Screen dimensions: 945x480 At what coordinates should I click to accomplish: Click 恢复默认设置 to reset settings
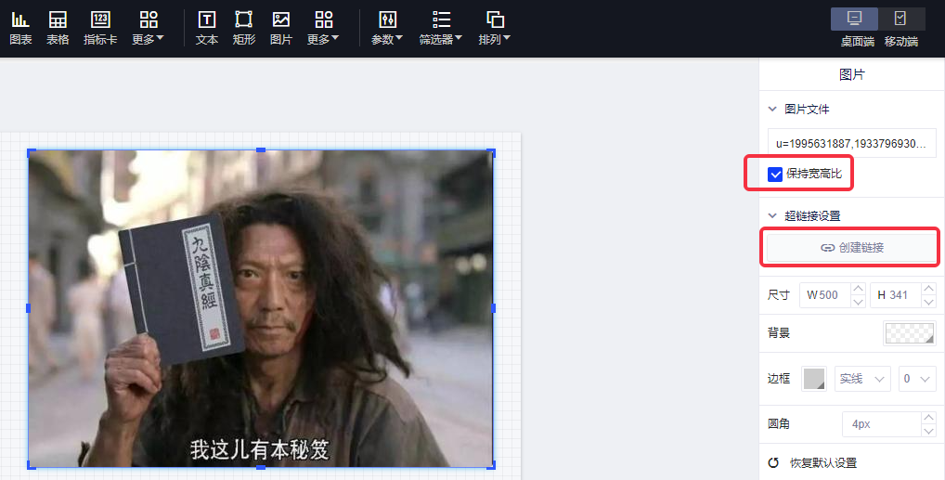(x=822, y=462)
